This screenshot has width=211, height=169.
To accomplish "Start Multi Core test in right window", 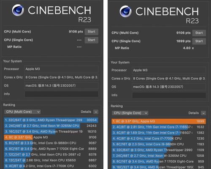I will [x=199, y=33].
